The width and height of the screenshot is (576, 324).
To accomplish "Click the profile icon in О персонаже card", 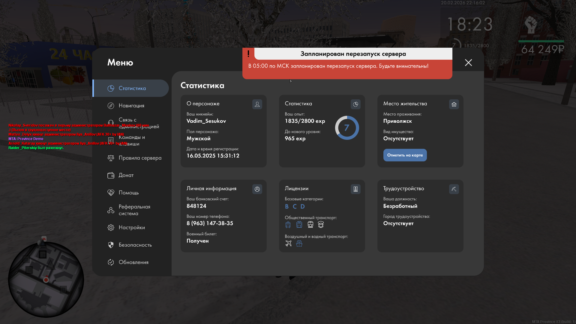I will pos(257,104).
